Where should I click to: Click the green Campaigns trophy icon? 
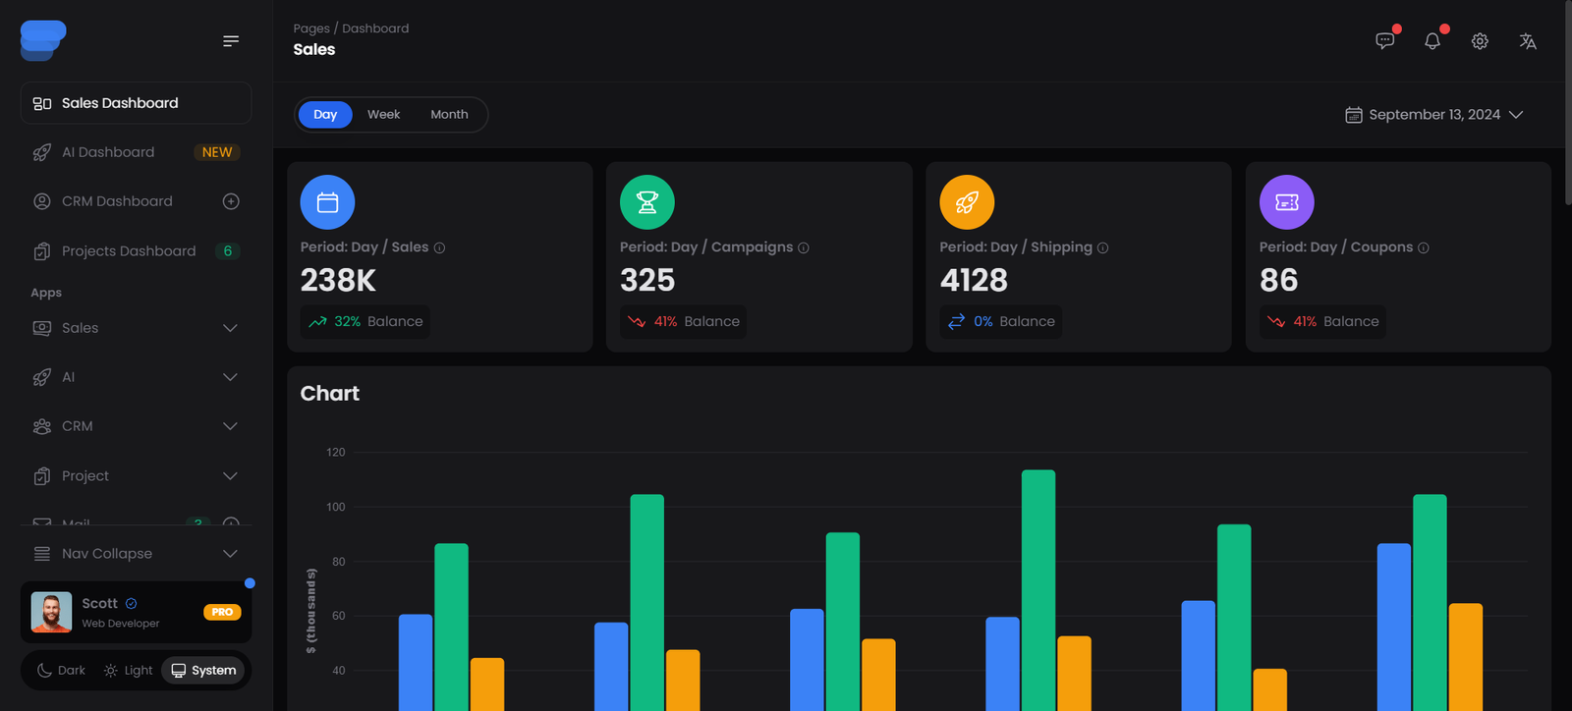point(647,202)
